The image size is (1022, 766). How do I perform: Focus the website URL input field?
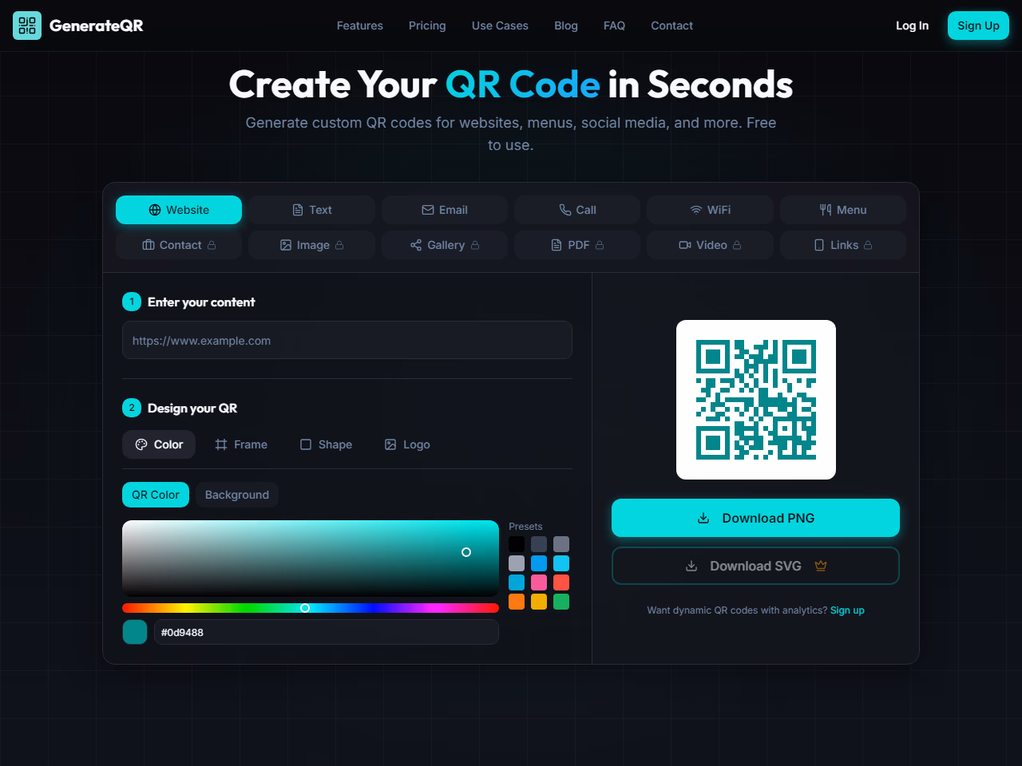click(347, 341)
